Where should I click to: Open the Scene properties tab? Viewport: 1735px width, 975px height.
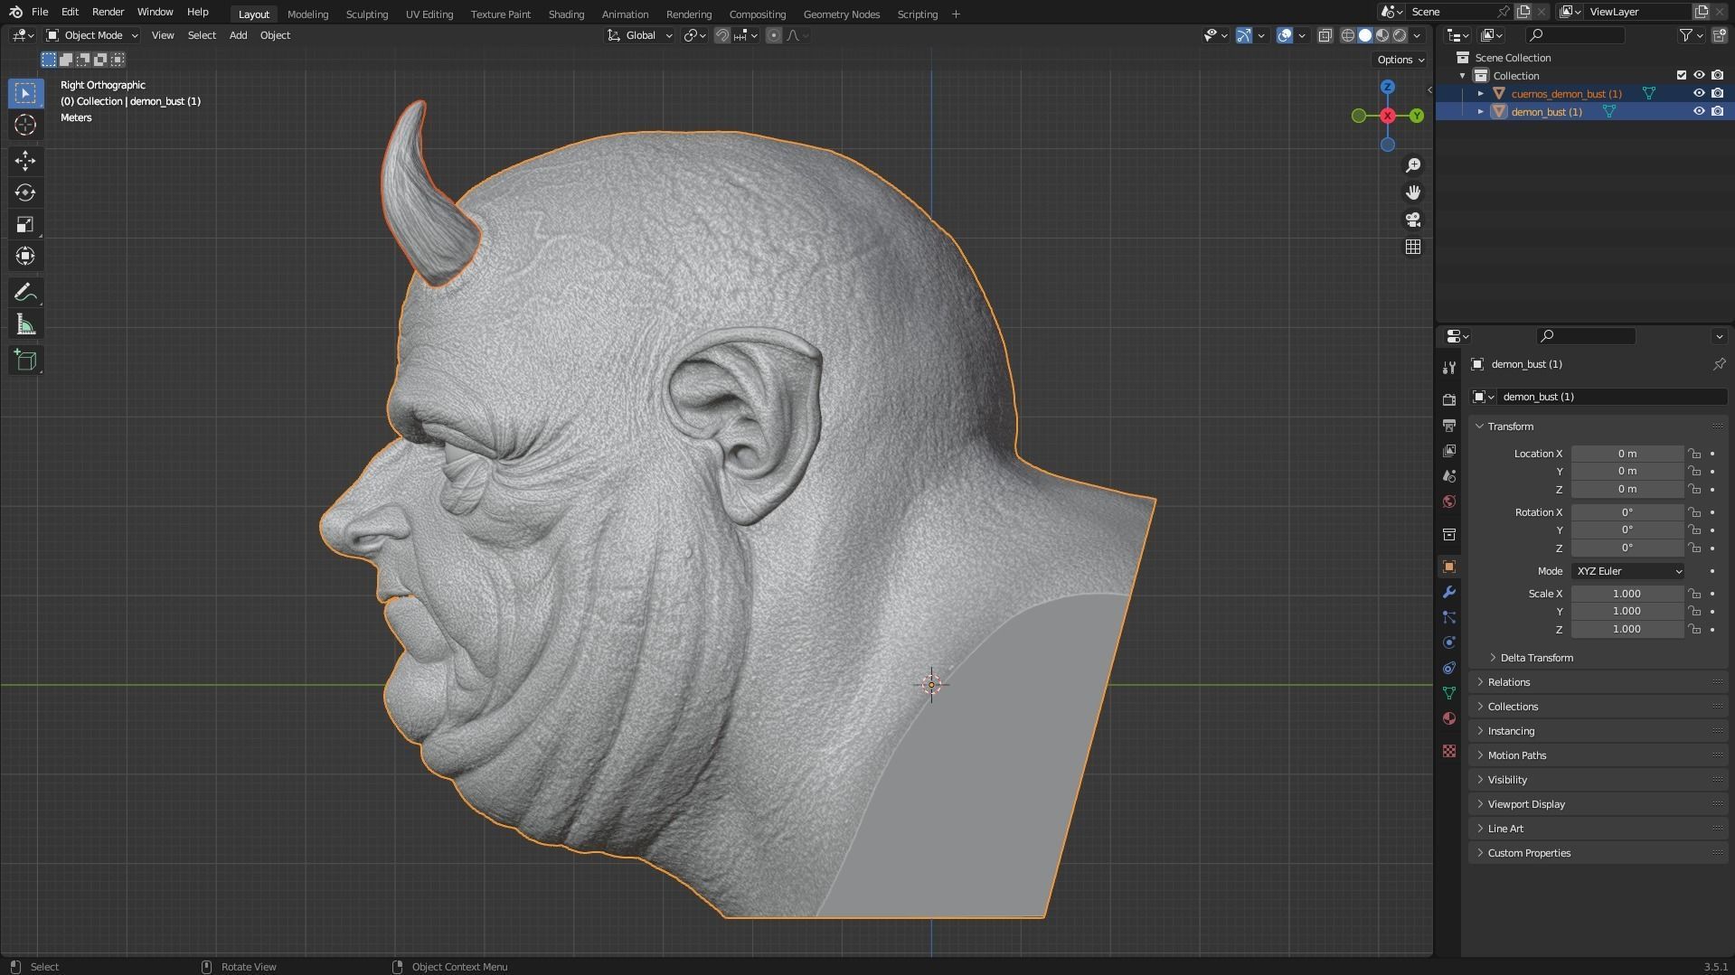tap(1449, 476)
